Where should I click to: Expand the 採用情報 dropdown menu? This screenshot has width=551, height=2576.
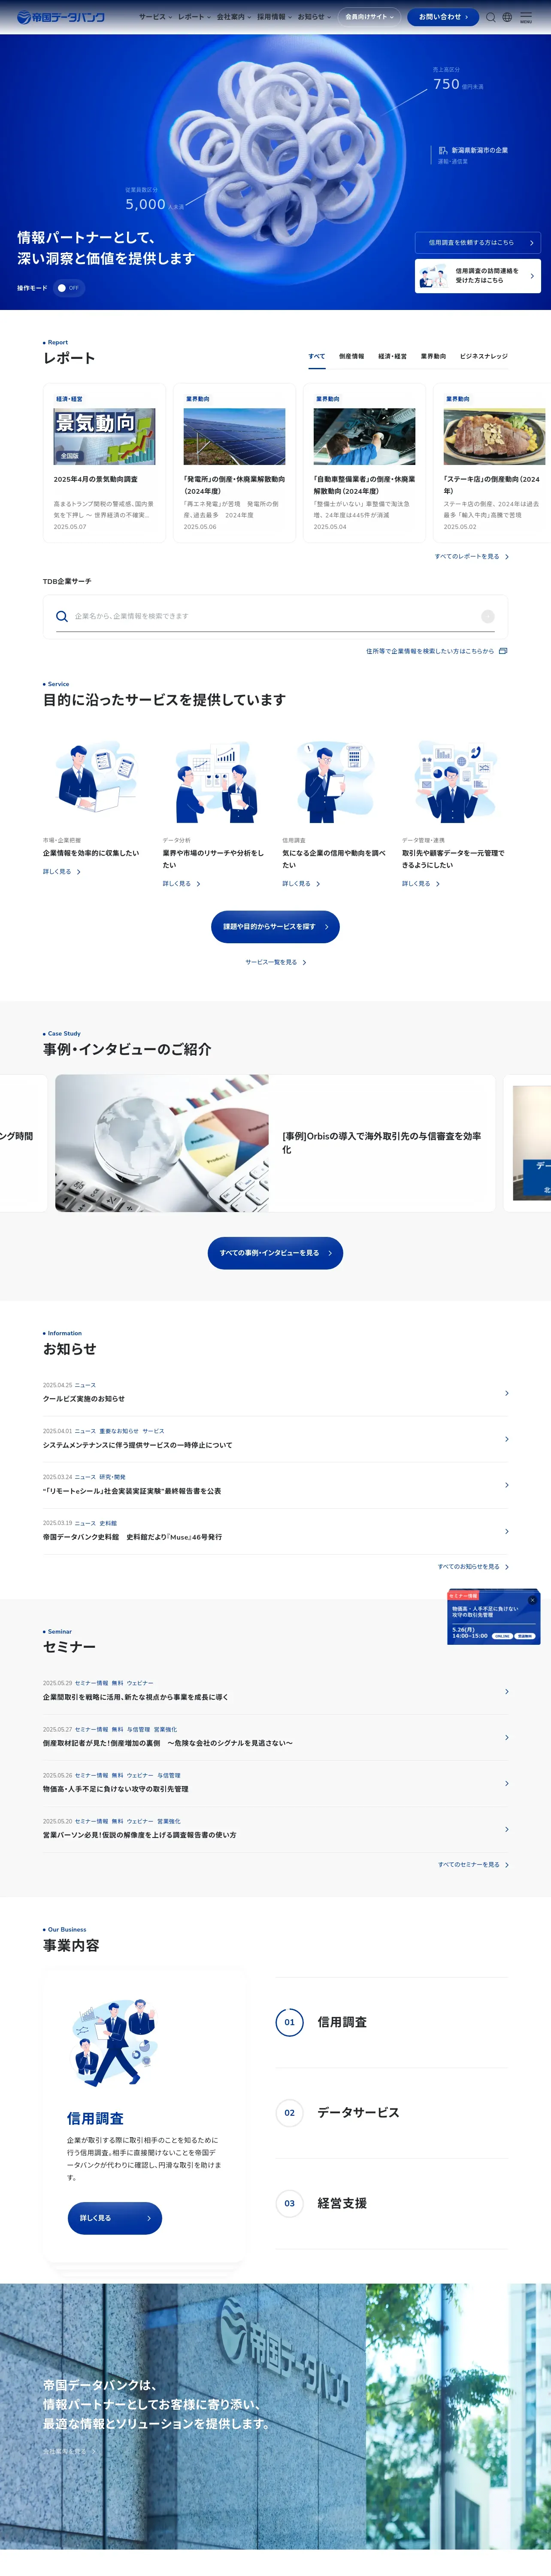point(274,17)
